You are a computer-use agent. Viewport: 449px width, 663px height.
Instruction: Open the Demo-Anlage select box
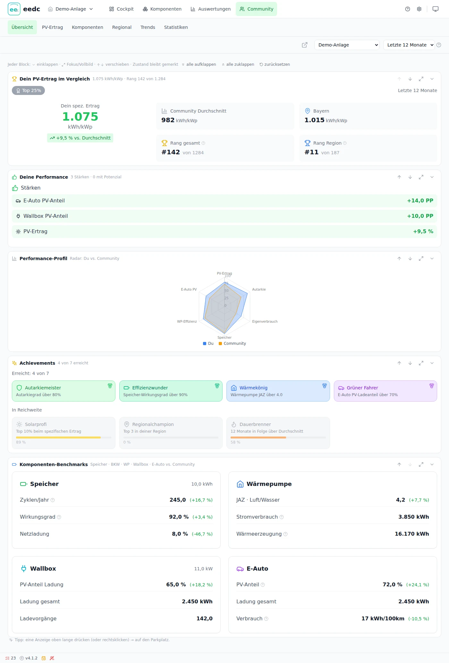click(x=347, y=45)
